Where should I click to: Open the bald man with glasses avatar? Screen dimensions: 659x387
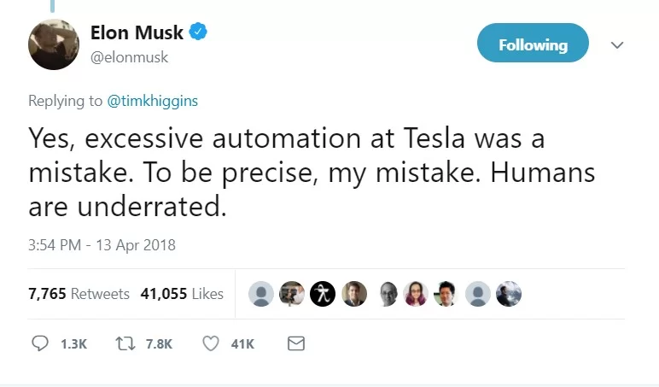pyautogui.click(x=388, y=294)
